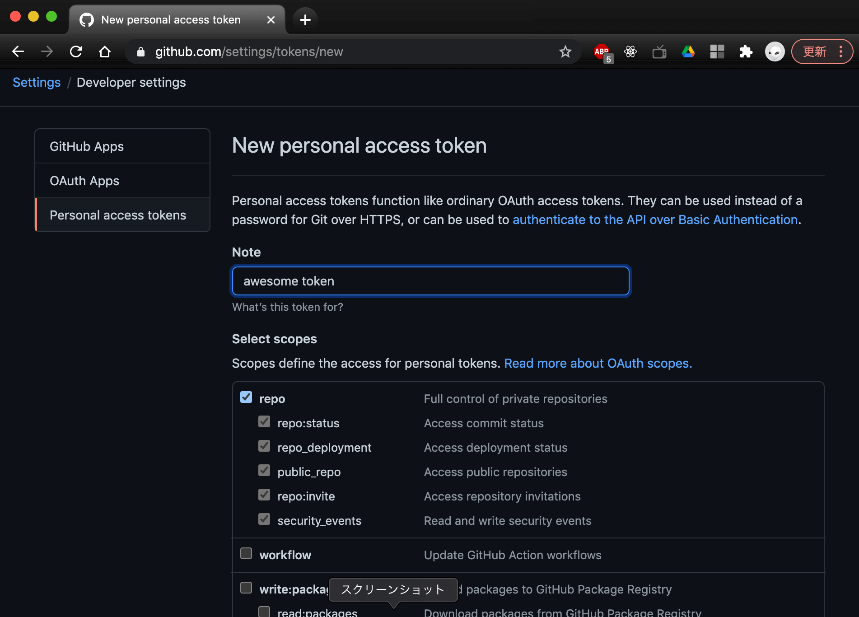Toggle the repo_deployment checkbox
This screenshot has width=859, height=617.
pos(264,446)
